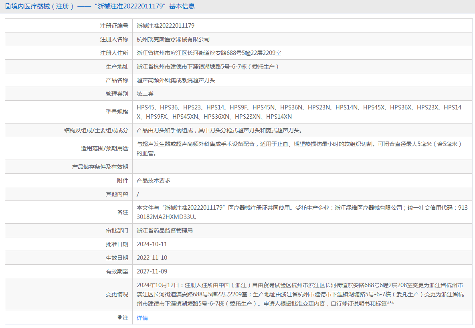This screenshot has width=475, height=328.
Task: Click the 管理类别 label
Action: 117,94
